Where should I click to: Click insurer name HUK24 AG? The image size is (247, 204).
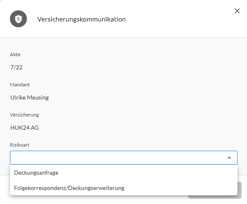click(24, 128)
